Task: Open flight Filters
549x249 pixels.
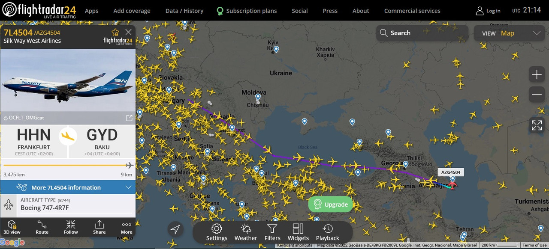Action: click(x=272, y=233)
